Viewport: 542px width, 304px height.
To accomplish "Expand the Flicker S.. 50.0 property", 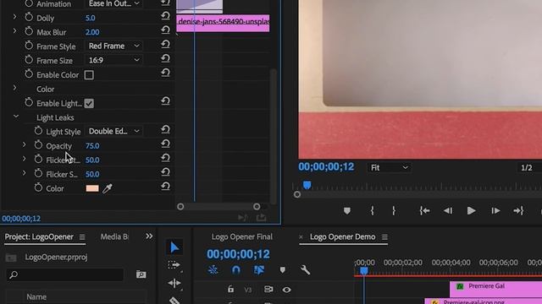I will (x=24, y=173).
